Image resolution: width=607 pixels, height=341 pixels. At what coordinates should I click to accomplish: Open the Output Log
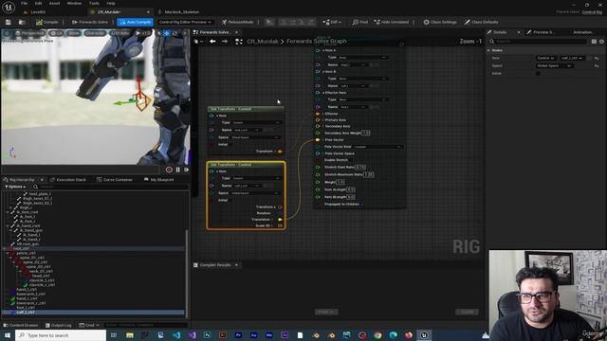pos(59,325)
